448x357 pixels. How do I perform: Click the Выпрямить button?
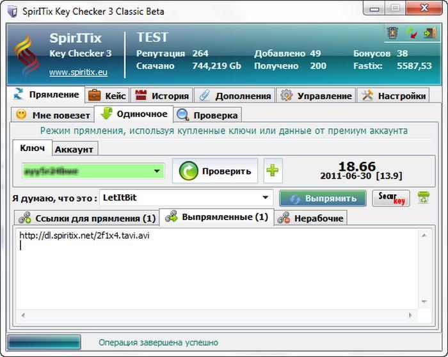click(x=323, y=198)
